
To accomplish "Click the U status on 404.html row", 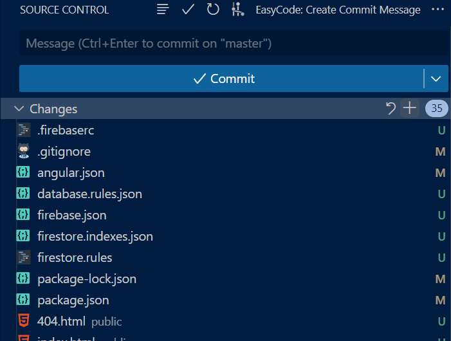I will (x=441, y=322).
